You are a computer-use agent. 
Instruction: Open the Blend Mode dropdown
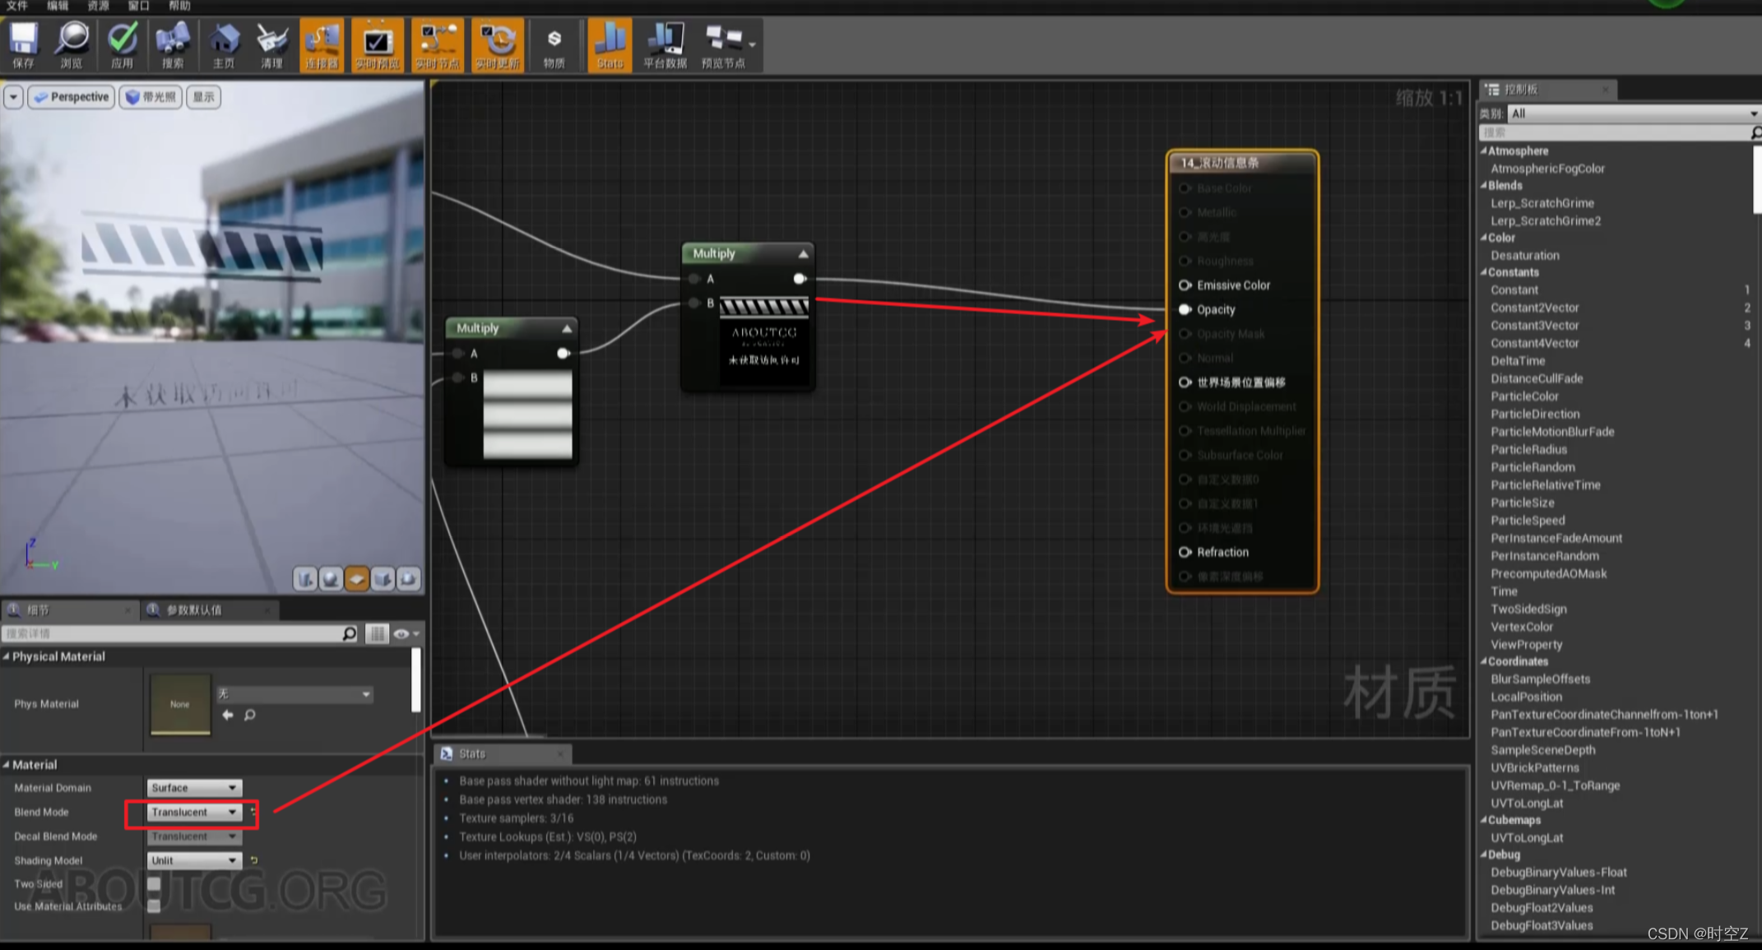click(193, 812)
